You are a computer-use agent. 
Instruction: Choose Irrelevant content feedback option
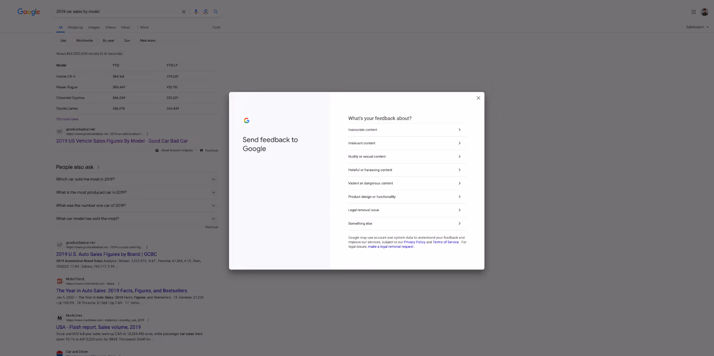coord(407,143)
